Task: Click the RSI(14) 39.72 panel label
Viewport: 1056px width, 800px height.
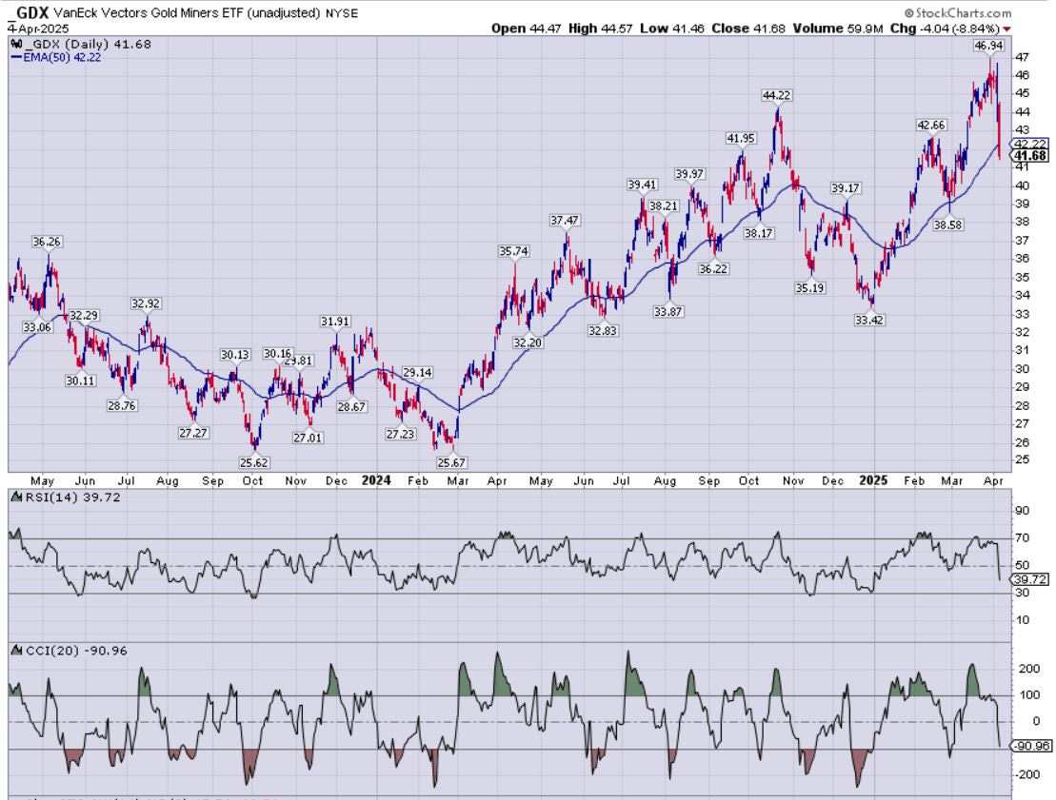Action: point(72,498)
